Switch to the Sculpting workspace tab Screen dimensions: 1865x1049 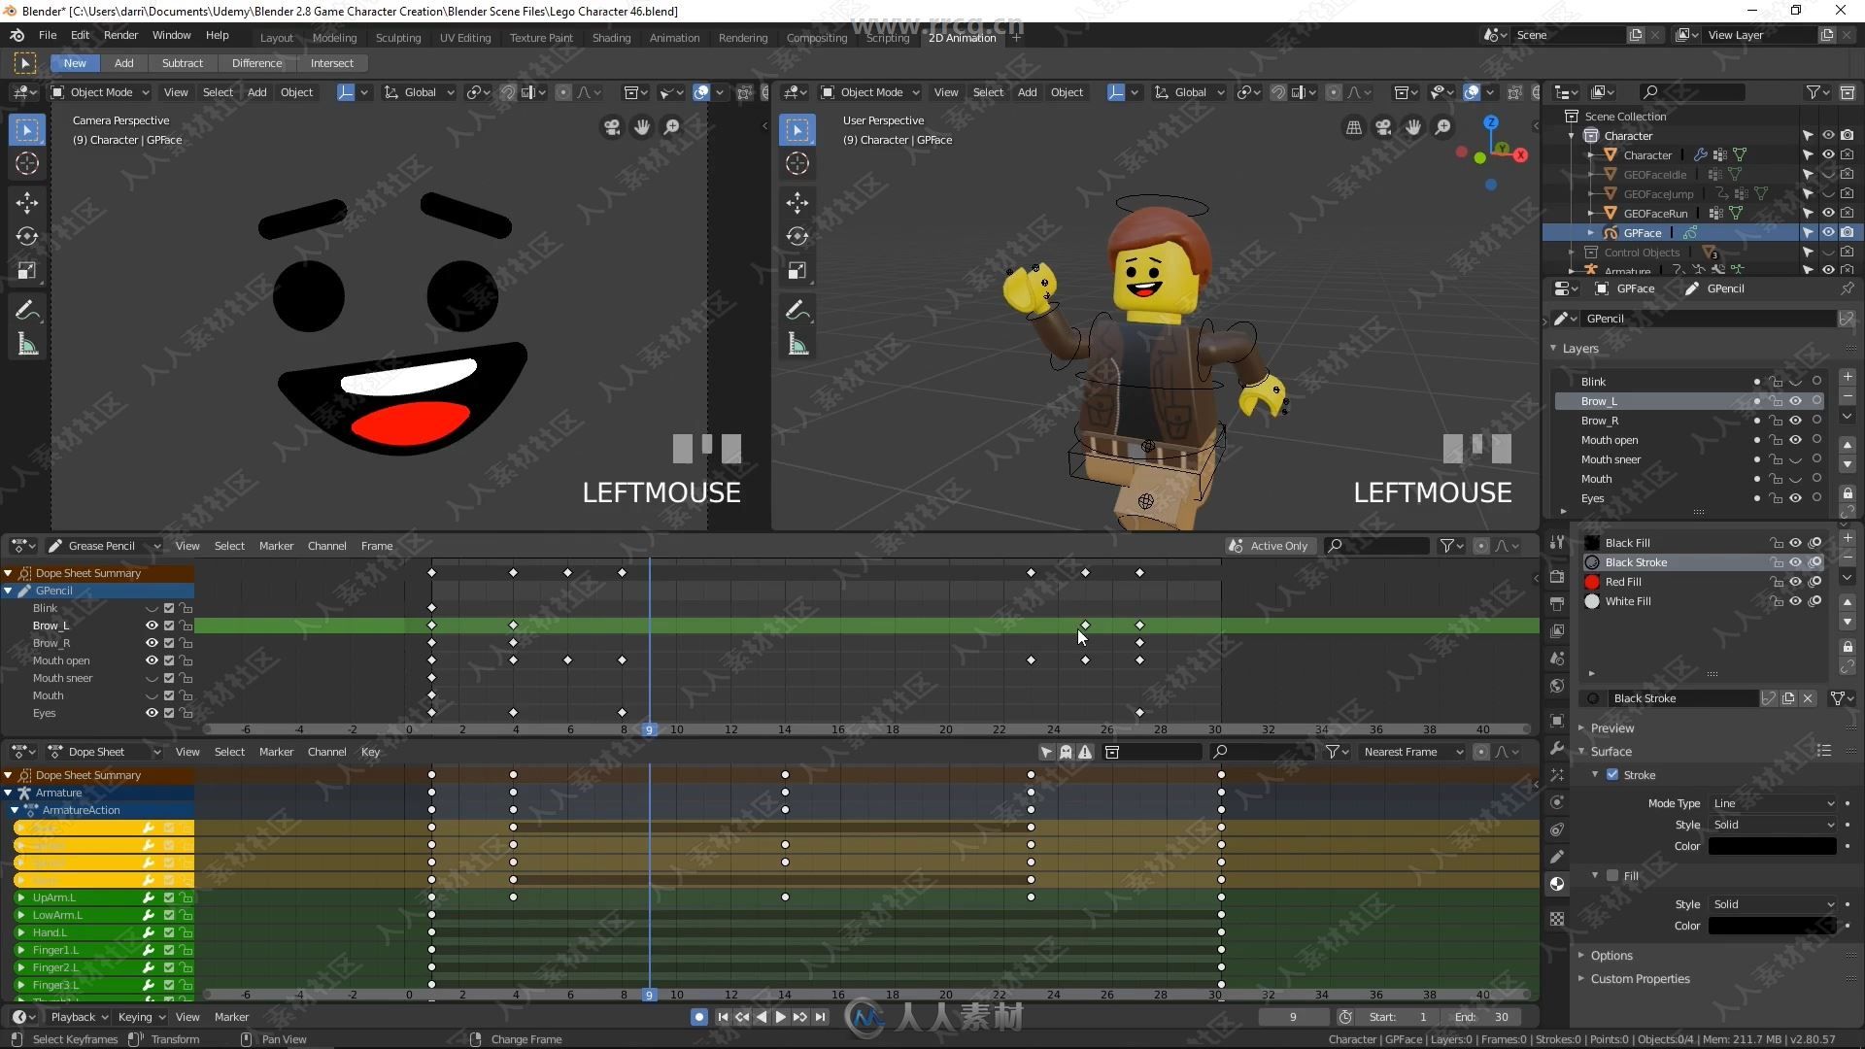[398, 38]
